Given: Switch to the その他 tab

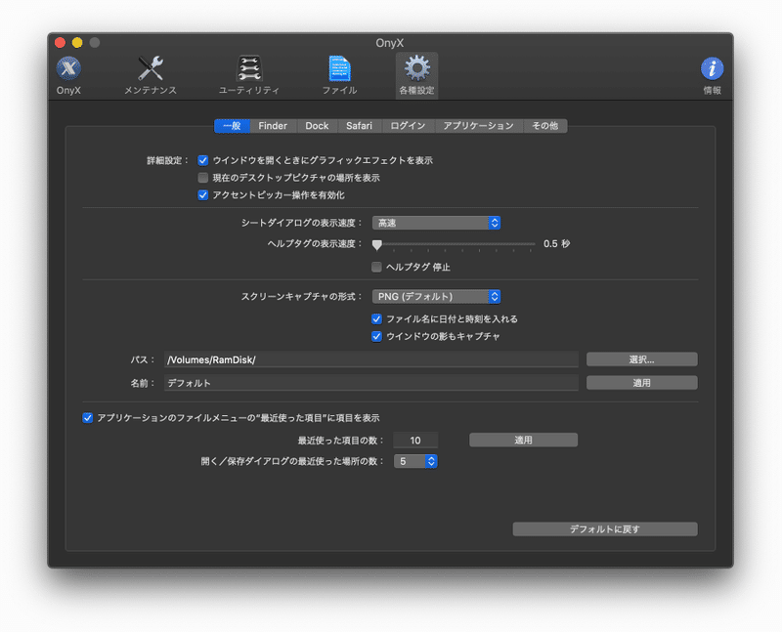Looking at the screenshot, I should (544, 126).
